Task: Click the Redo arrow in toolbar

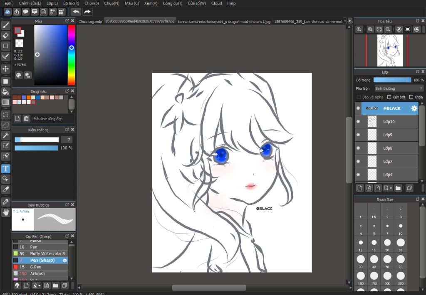Action: coord(87,12)
